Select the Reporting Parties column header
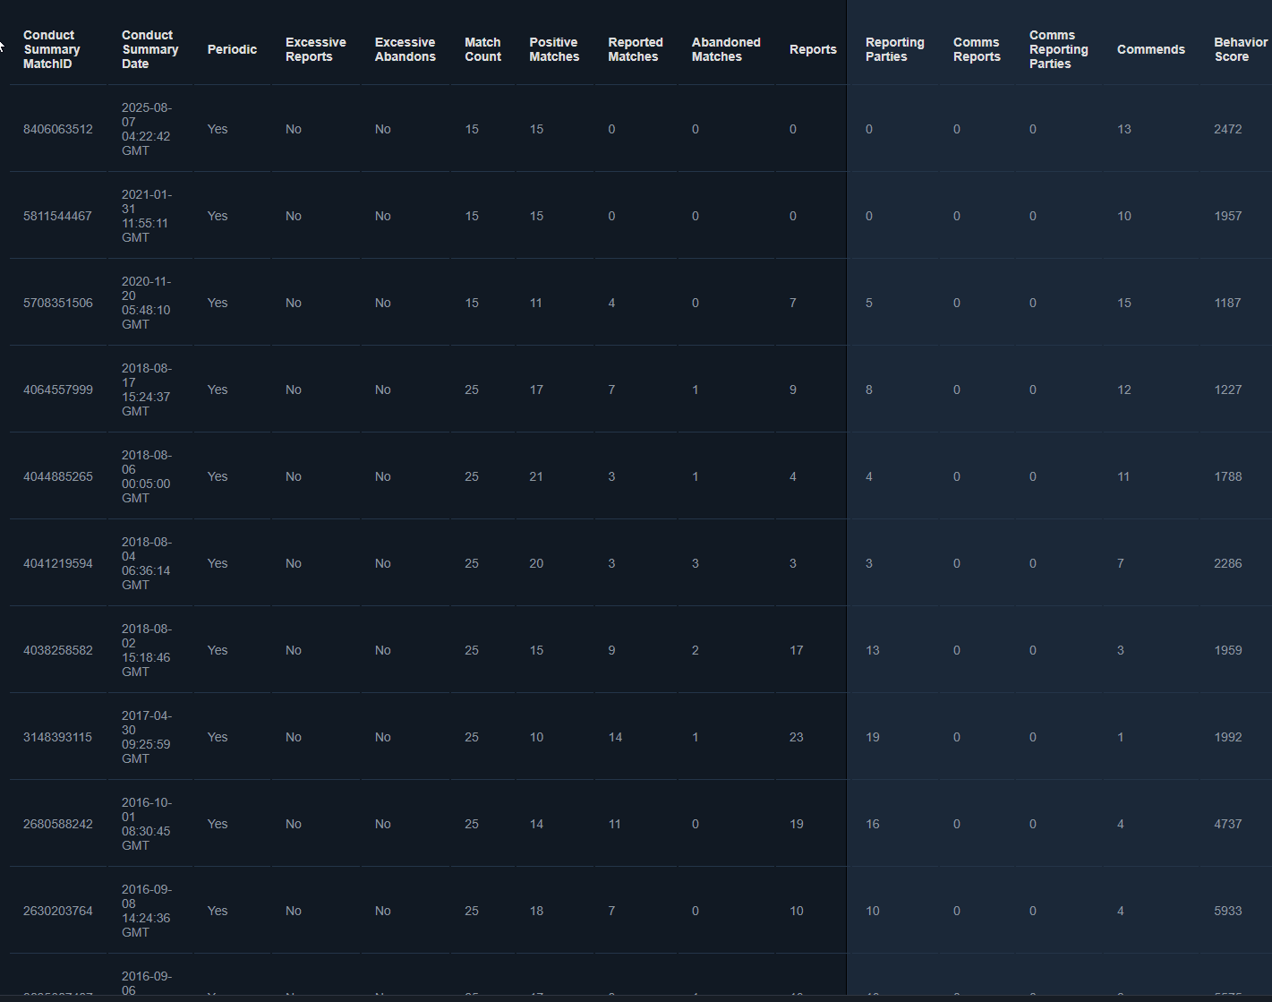 click(895, 49)
